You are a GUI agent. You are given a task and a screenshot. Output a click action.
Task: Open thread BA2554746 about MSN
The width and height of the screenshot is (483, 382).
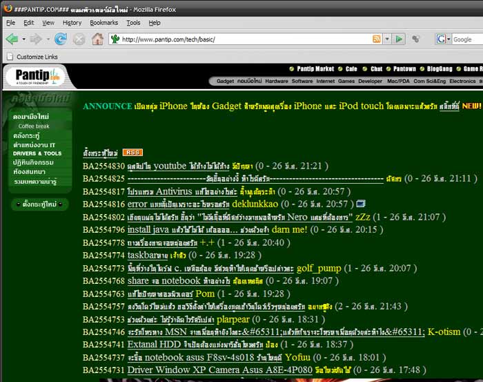point(276,332)
